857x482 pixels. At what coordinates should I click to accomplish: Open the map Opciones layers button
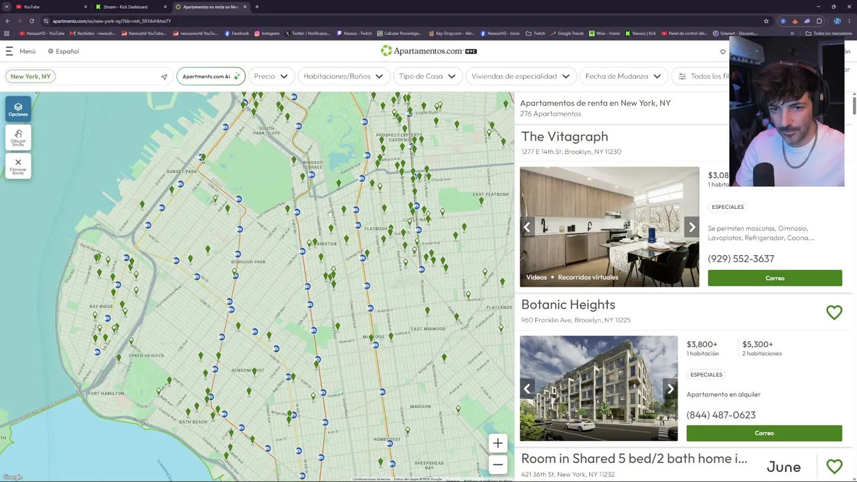click(18, 109)
